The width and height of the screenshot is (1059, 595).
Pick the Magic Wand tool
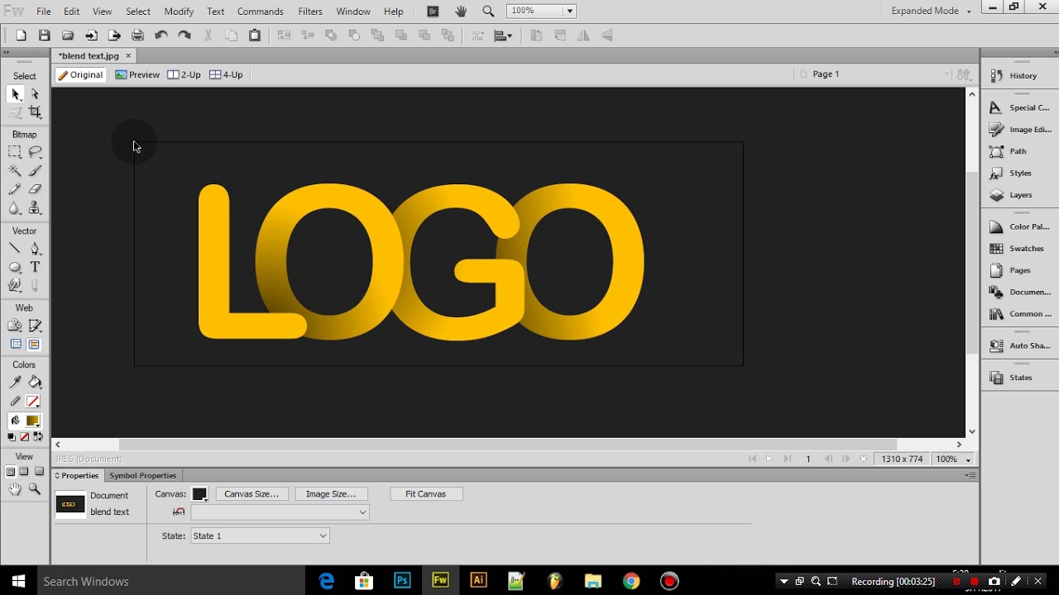[15, 171]
